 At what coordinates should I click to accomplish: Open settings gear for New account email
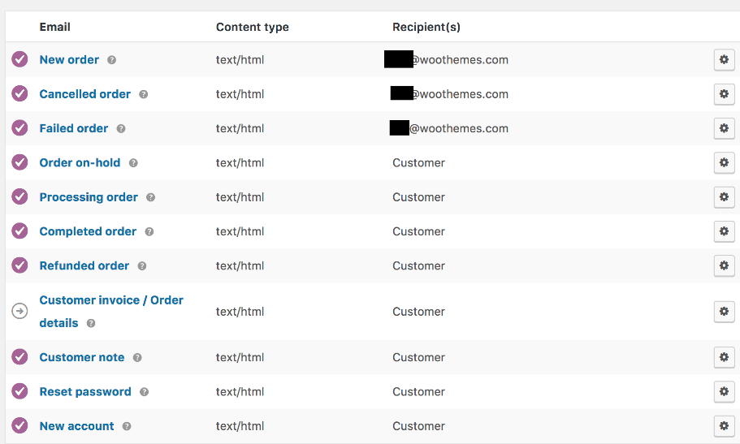click(724, 426)
